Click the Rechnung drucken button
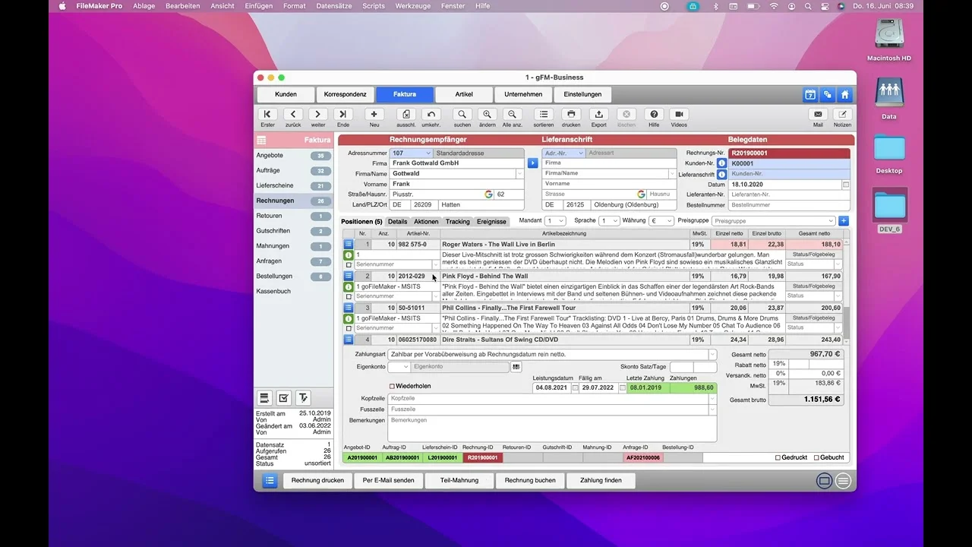The height and width of the screenshot is (547, 972). pyautogui.click(x=317, y=480)
